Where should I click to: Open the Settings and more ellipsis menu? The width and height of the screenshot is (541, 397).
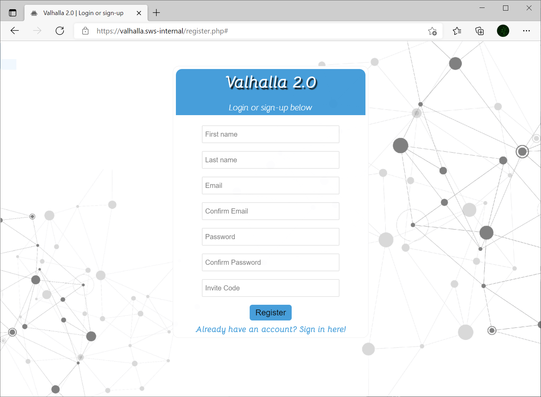[526, 31]
